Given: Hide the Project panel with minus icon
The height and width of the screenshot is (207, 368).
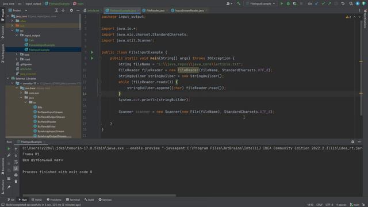Looking at the screenshot, I should 78,10.
